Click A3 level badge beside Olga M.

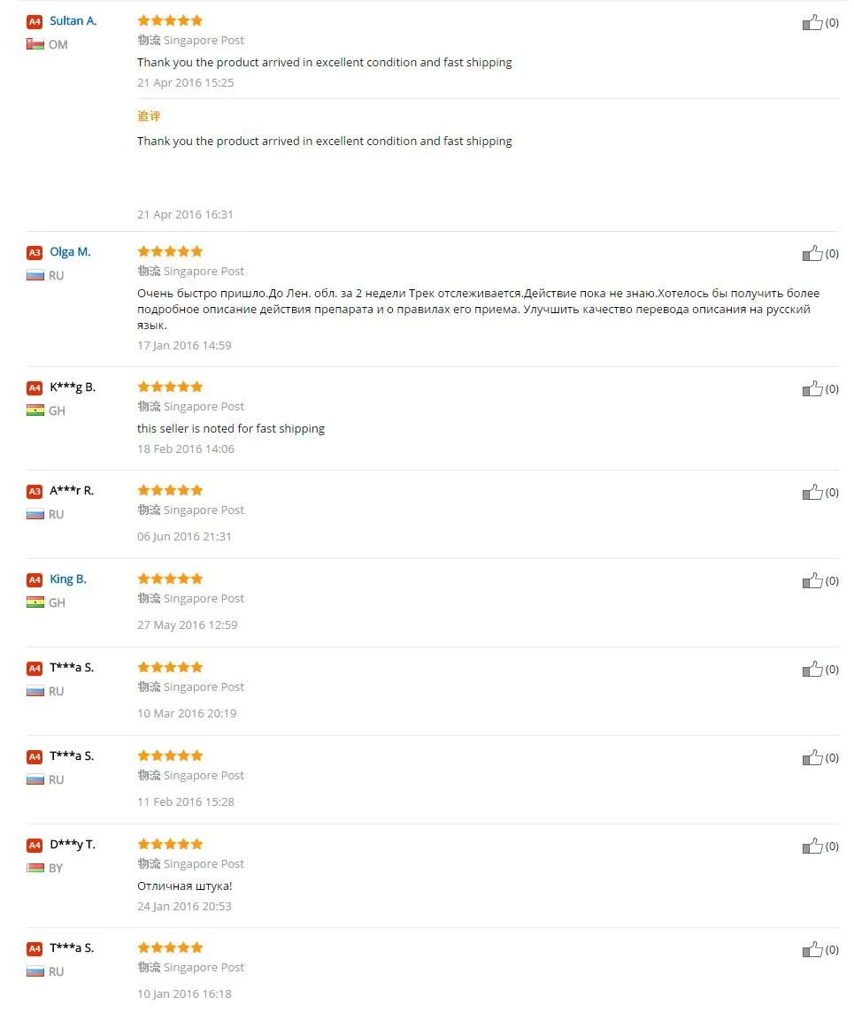click(x=35, y=252)
